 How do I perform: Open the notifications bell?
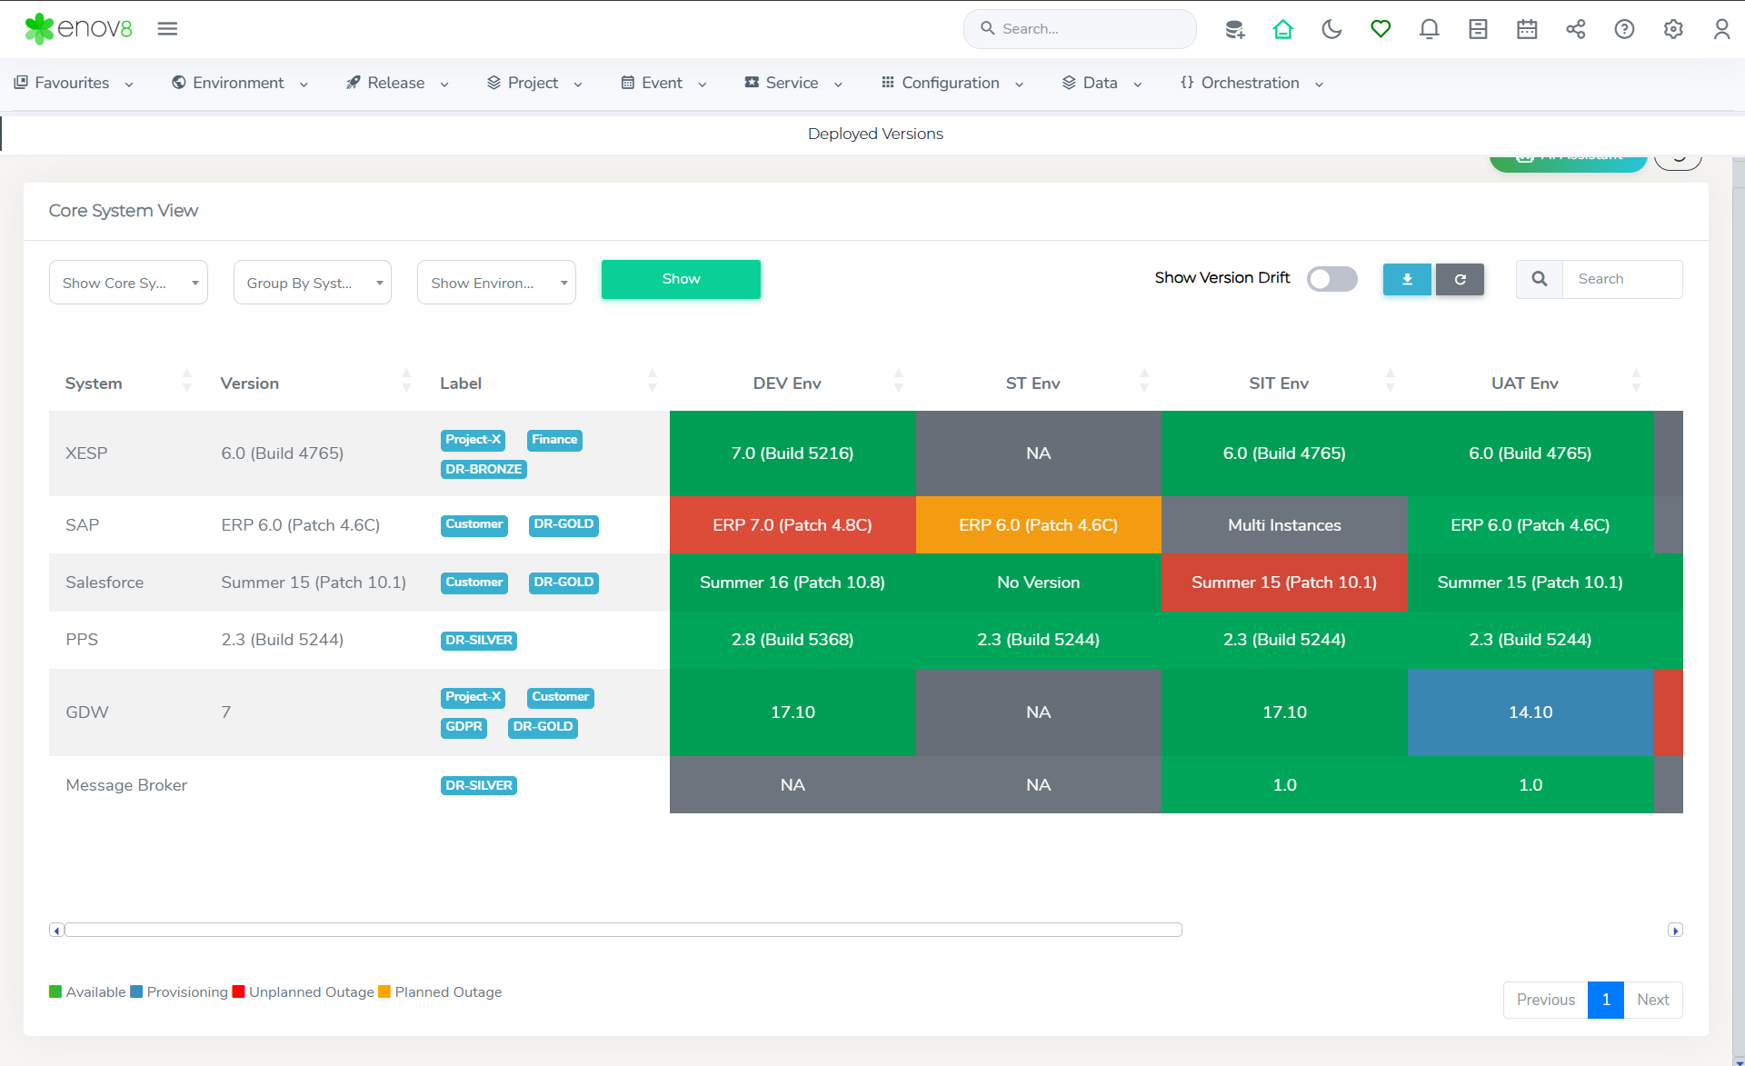tap(1429, 29)
